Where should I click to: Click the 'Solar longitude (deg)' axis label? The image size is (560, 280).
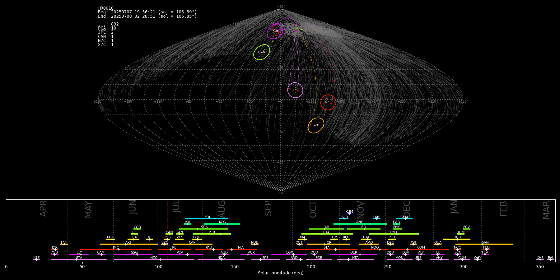tap(281, 273)
